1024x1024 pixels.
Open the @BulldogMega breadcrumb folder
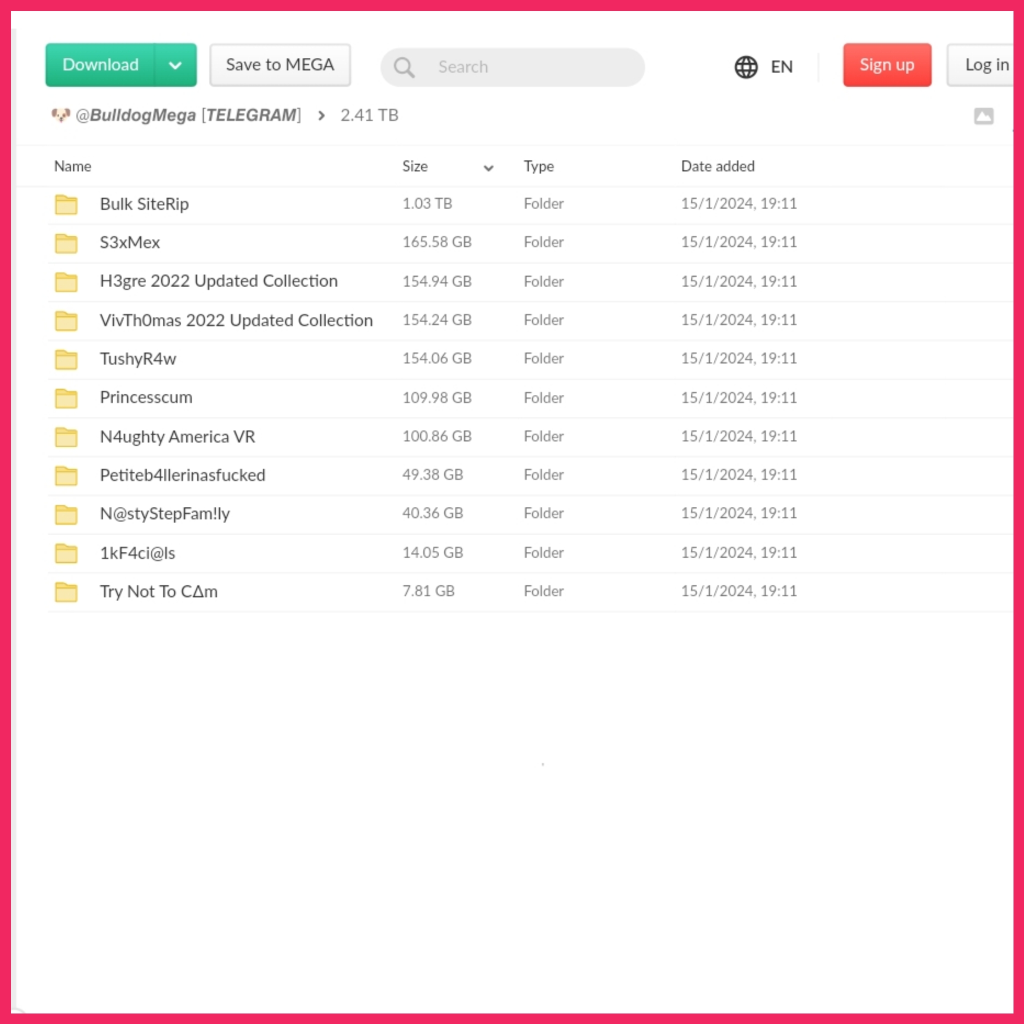tap(188, 115)
